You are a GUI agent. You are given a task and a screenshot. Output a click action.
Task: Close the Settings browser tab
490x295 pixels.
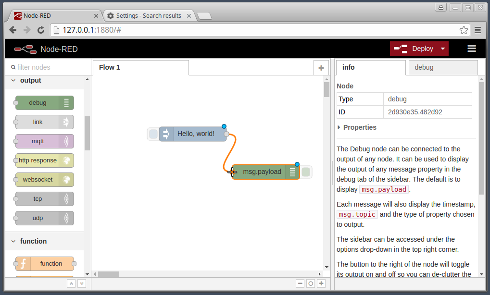[189, 16]
